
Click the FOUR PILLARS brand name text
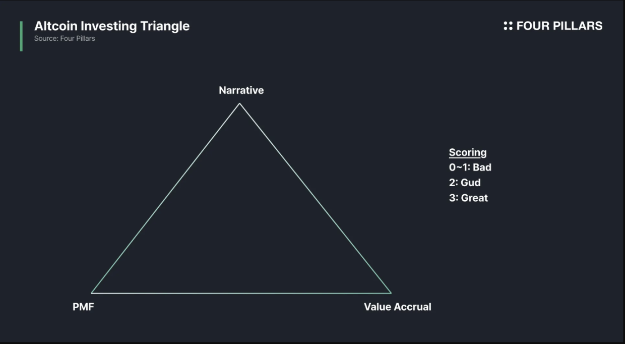559,26
